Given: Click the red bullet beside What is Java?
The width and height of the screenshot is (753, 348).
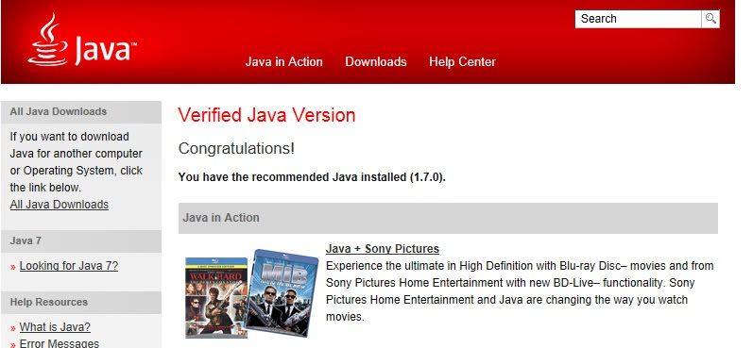Looking at the screenshot, I should (13, 328).
